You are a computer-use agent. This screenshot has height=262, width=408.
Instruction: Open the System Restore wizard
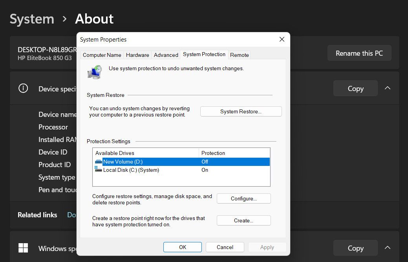click(x=241, y=111)
